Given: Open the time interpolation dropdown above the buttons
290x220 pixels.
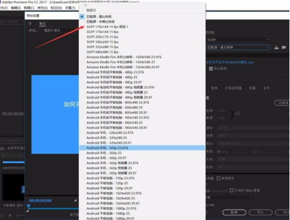Looking at the screenshot, I should tap(230, 197).
